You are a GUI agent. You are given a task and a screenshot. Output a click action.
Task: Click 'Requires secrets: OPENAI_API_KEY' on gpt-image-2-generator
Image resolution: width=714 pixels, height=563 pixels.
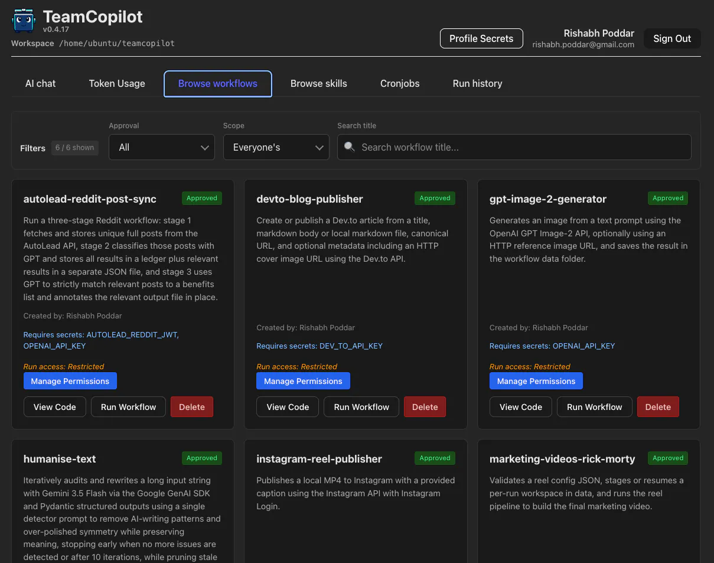point(552,346)
